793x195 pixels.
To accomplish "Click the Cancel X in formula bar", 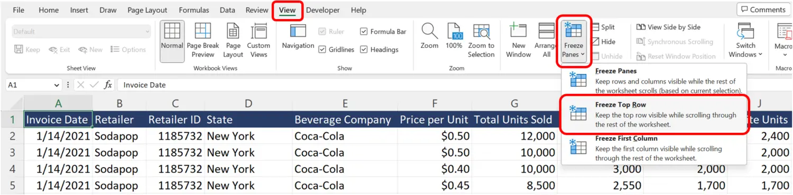I will tap(80, 85).
